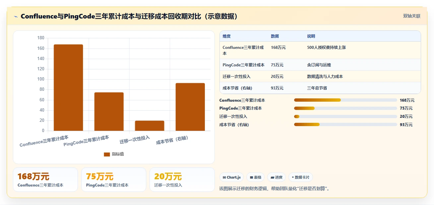
Task: Click the table cell 数据清洗与人力成本
Action: point(362,77)
